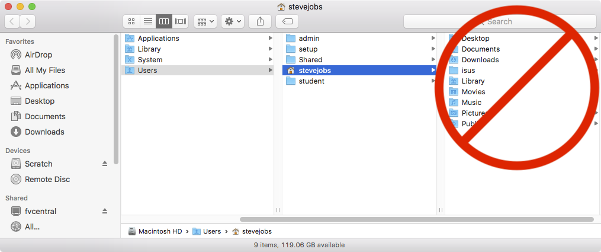This screenshot has width=601, height=252.
Task: Select the admin user folder
Action: 359,39
